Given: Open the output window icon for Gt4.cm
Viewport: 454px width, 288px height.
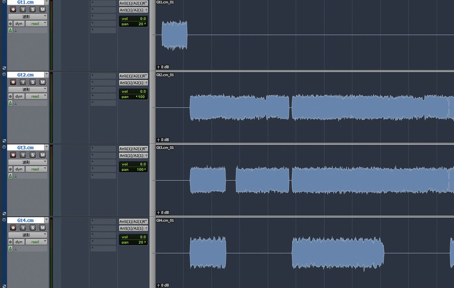Looking at the screenshot, I should [x=146, y=228].
